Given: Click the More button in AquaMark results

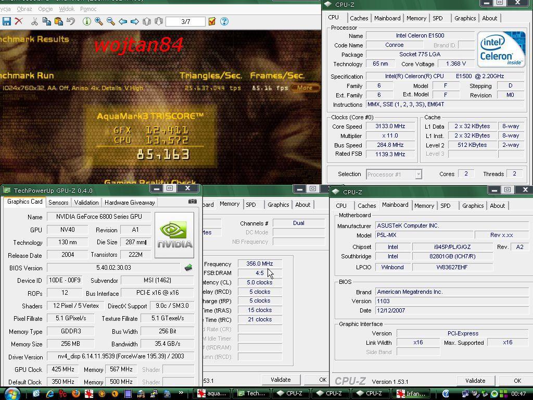Looking at the screenshot, I should point(305,87).
